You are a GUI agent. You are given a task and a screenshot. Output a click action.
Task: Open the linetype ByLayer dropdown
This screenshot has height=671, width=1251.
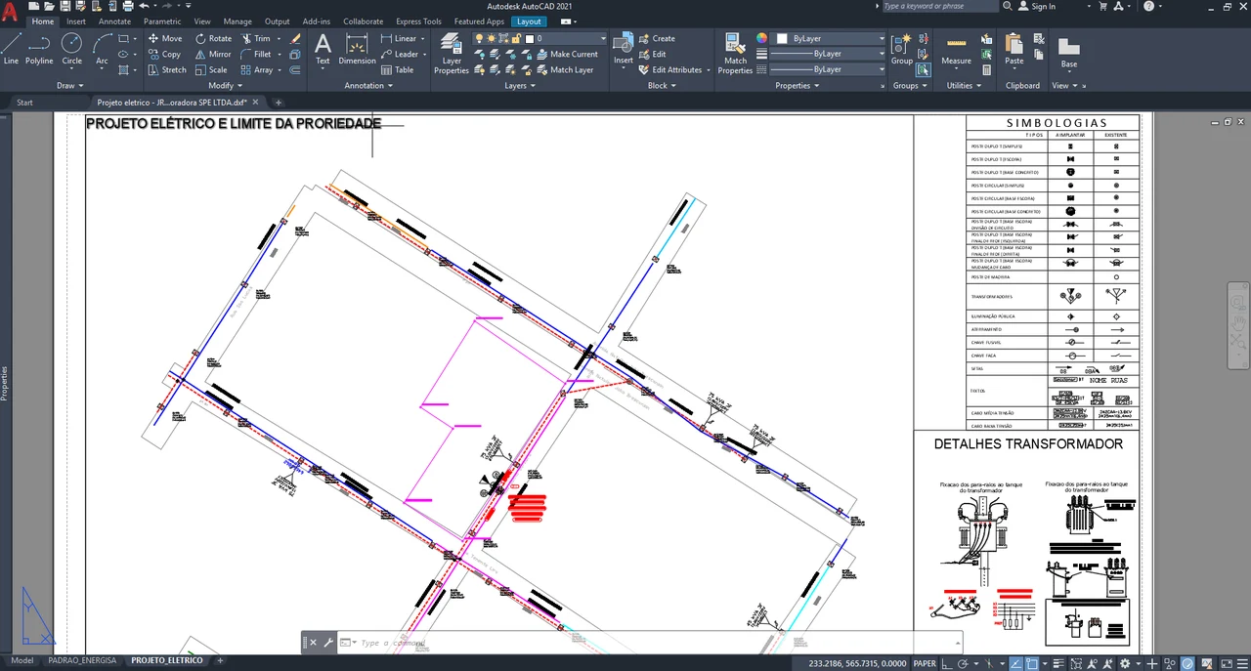click(827, 69)
